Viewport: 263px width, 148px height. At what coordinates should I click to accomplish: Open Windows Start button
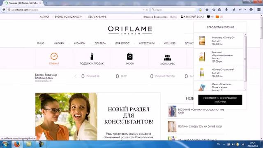(x=5, y=144)
